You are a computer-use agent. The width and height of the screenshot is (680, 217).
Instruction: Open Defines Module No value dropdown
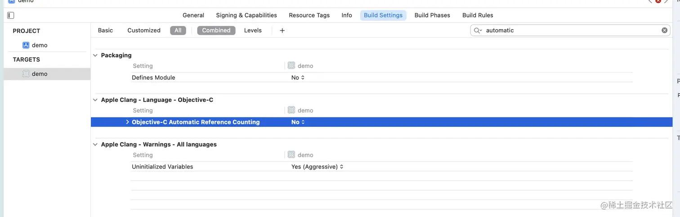pos(298,78)
